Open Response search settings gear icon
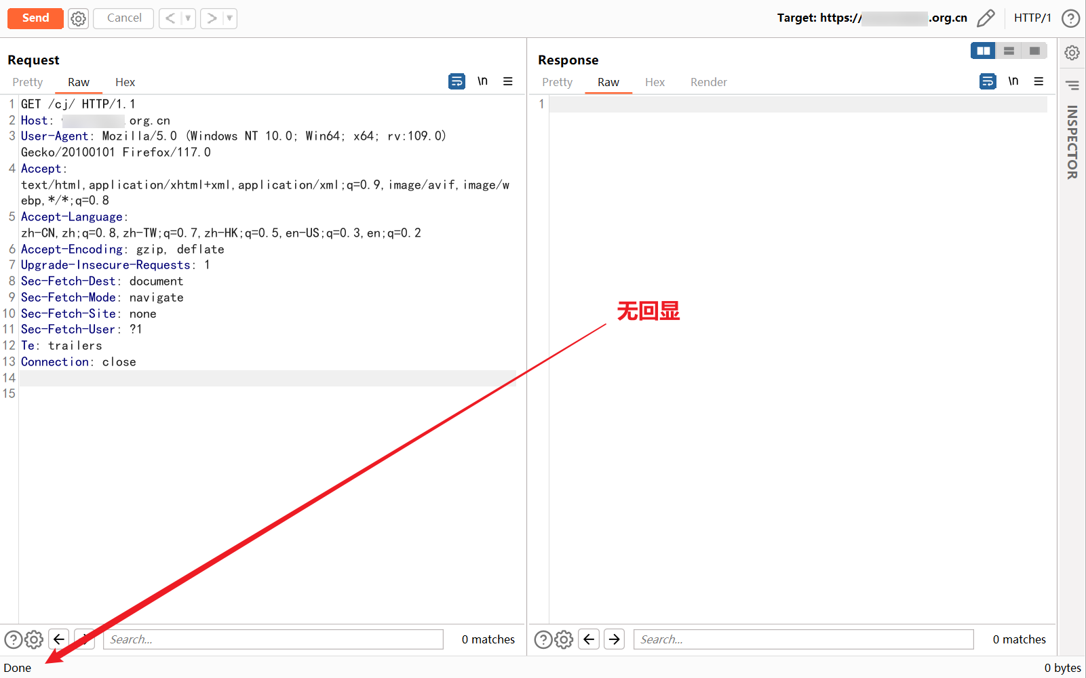 (x=564, y=639)
